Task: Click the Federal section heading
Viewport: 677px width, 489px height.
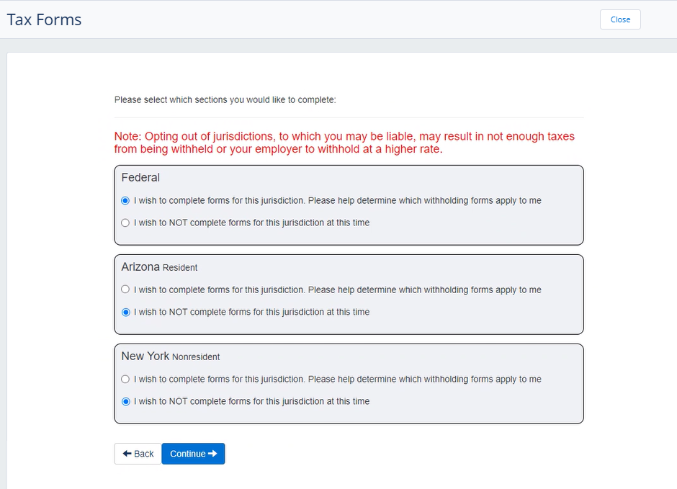Action: [x=140, y=177]
